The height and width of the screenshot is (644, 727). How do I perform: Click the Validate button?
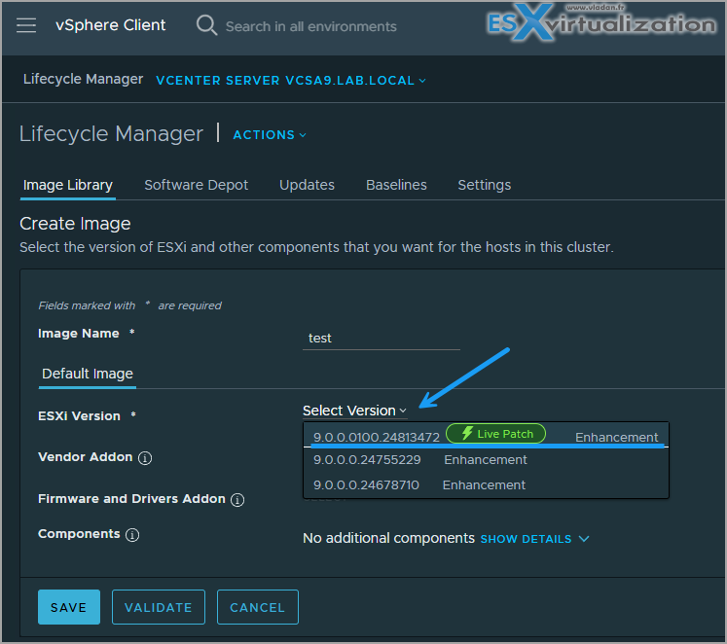(159, 607)
